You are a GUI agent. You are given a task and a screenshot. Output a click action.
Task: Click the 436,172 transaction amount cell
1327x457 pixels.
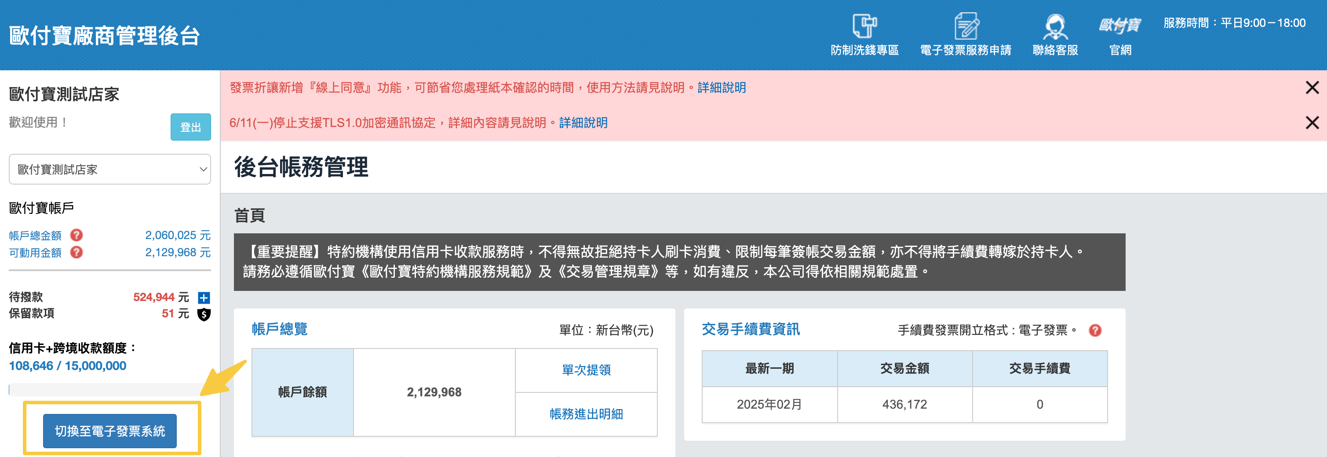(904, 405)
